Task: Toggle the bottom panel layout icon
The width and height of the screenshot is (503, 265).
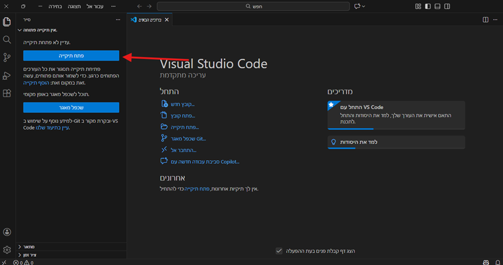Action: 438,6
